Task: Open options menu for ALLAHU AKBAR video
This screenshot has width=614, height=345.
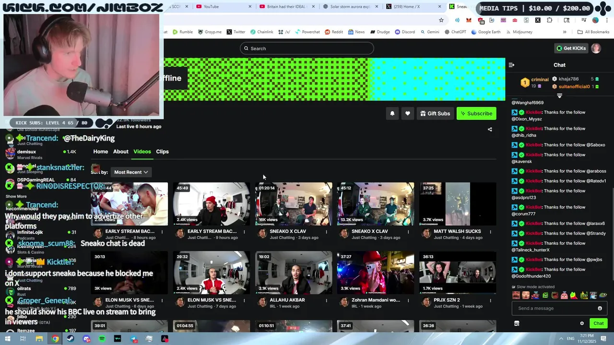Action: tap(326, 300)
